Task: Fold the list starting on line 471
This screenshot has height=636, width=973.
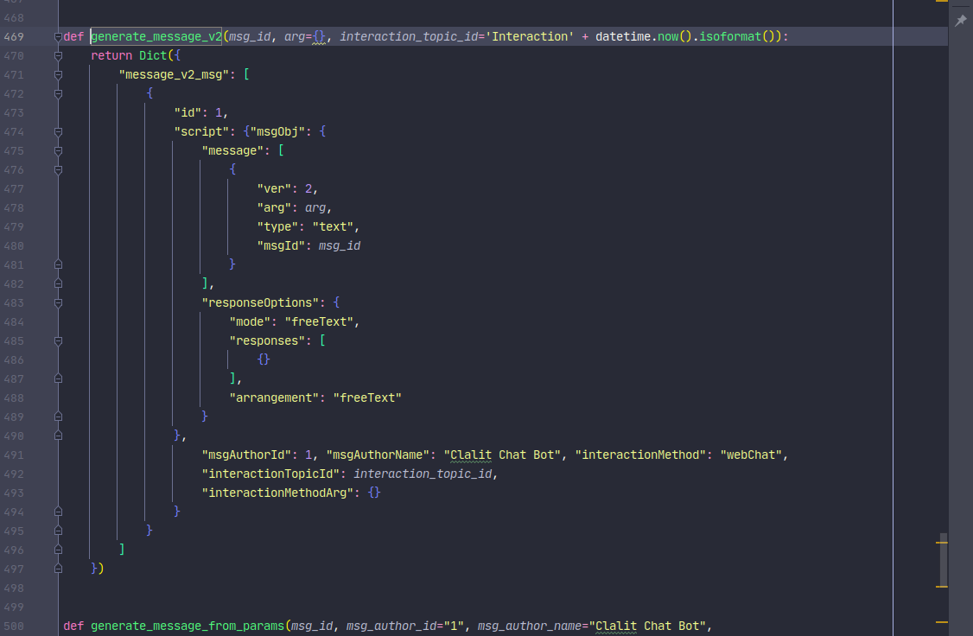Action: point(59,75)
